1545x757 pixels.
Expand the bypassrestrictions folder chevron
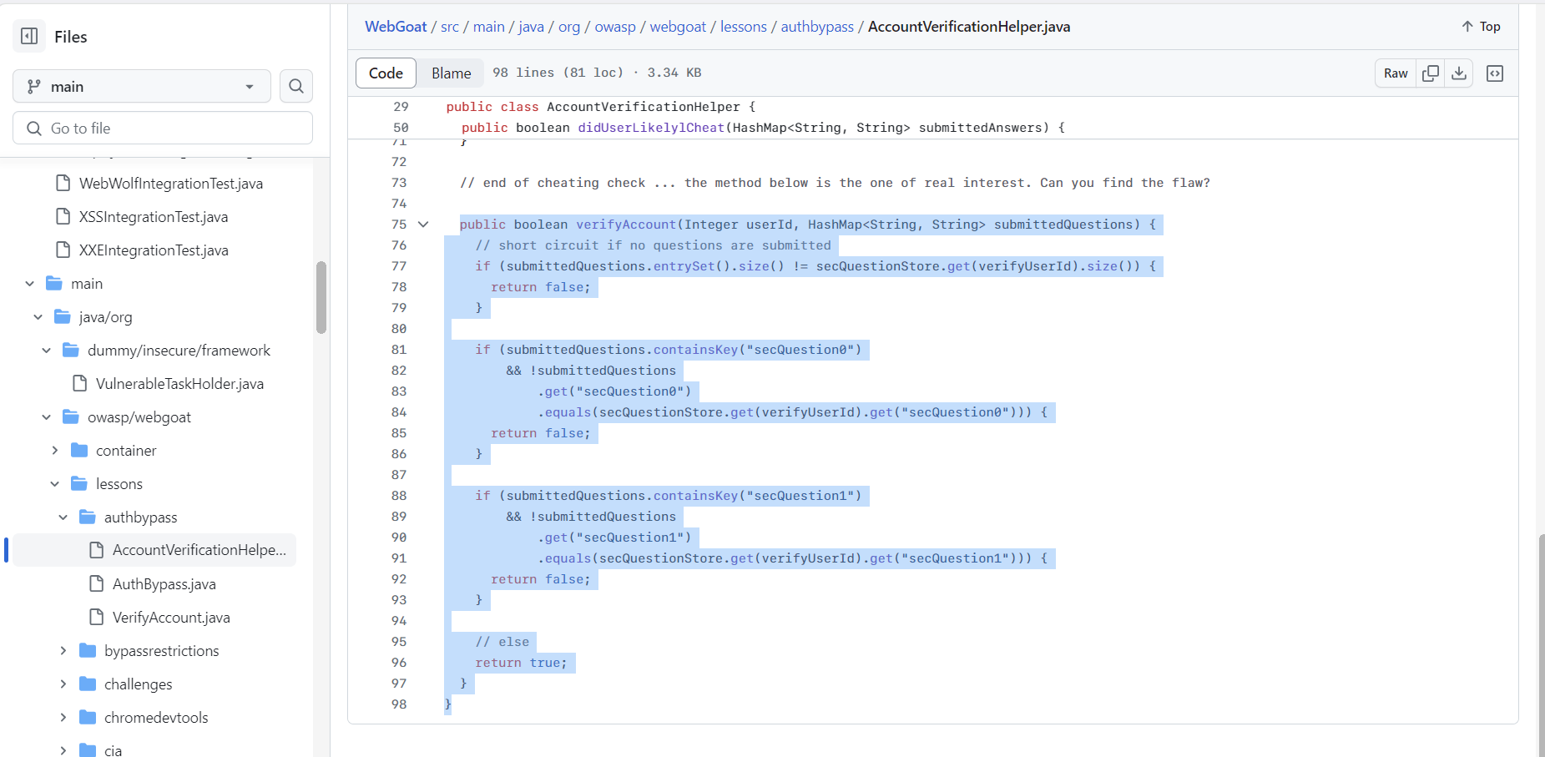click(x=63, y=650)
